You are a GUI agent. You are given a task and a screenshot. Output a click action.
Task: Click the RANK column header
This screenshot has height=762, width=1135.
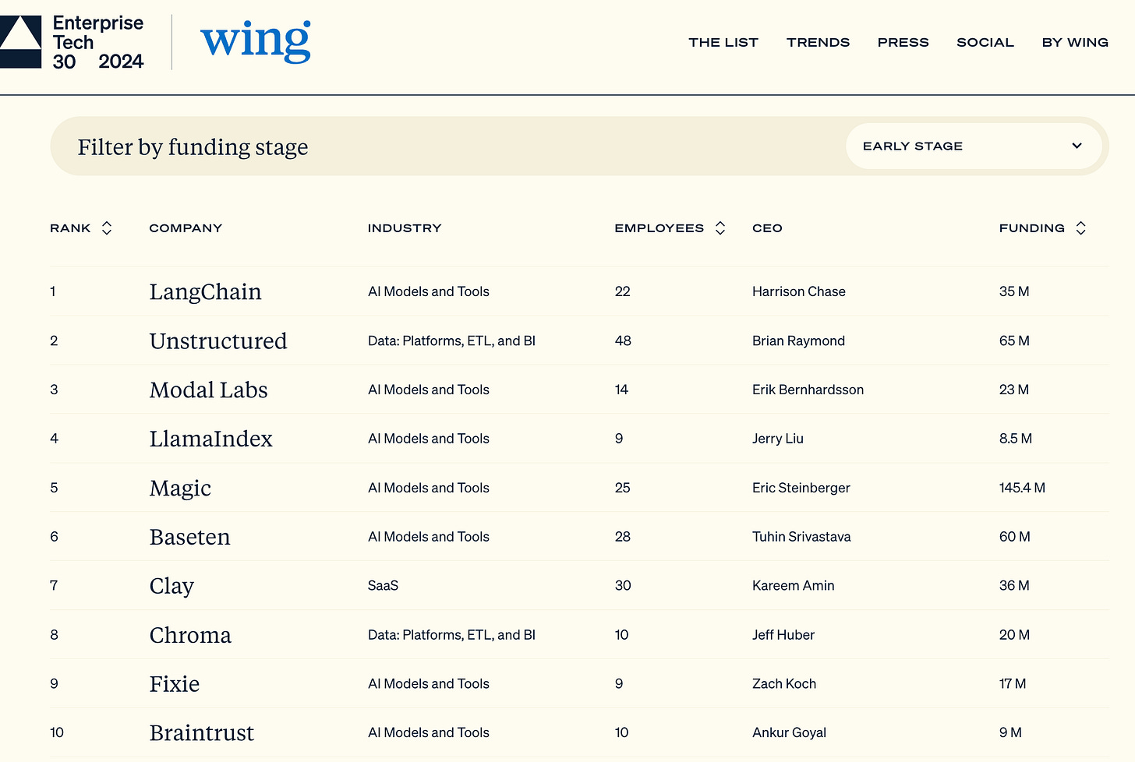point(70,228)
